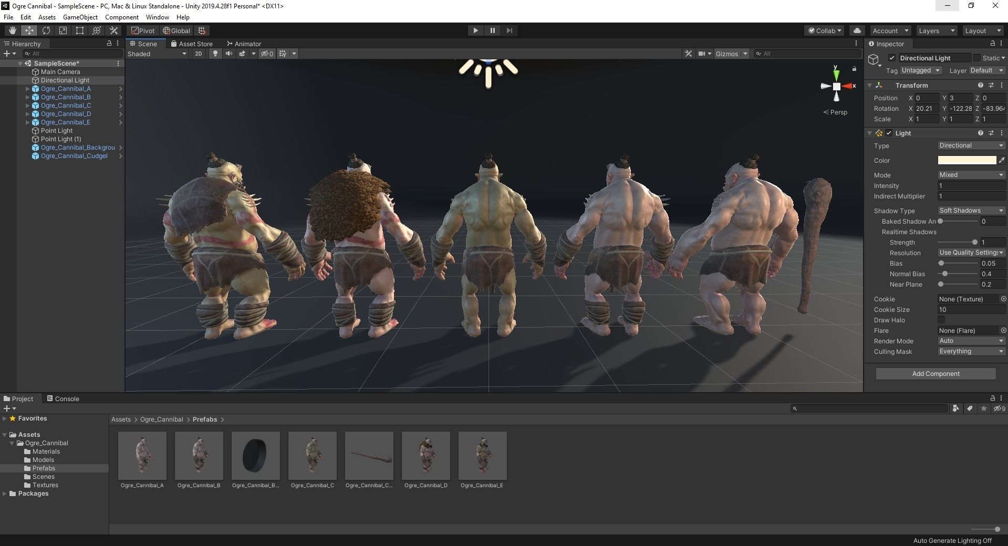This screenshot has height=546, width=1008.
Task: Open the Gizmos dropdown
Action: click(x=731, y=54)
